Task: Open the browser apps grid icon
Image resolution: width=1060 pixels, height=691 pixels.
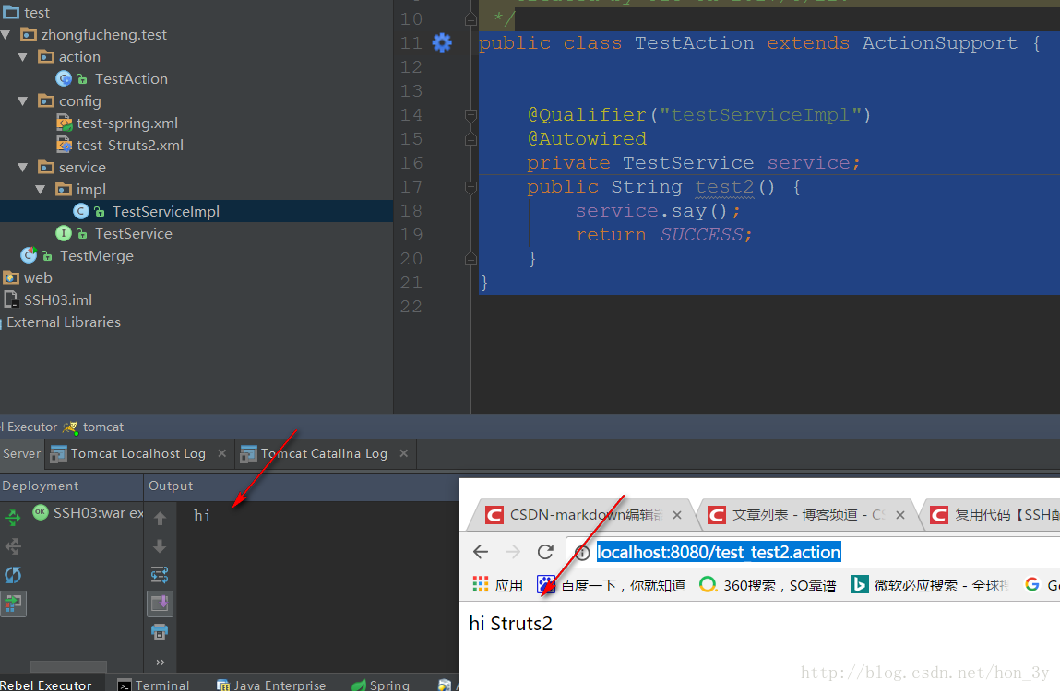Action: pyautogui.click(x=480, y=584)
